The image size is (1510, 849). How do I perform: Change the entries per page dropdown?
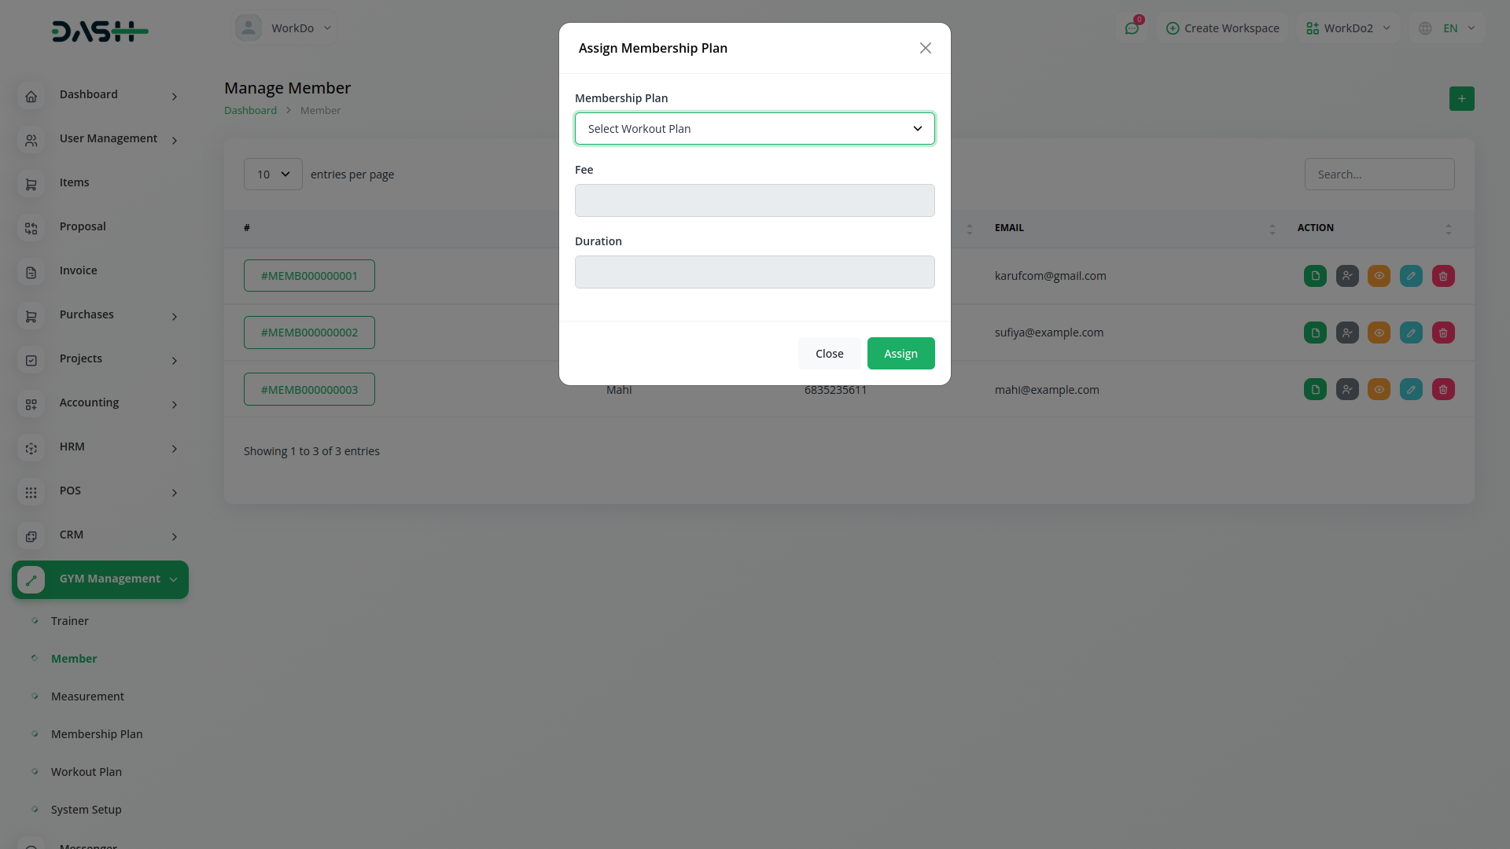coord(273,175)
